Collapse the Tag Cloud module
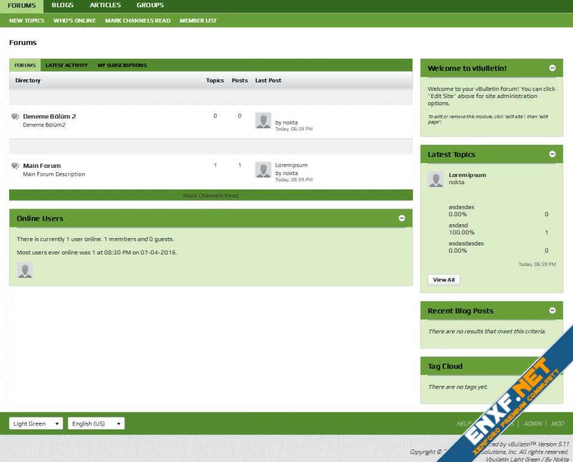Viewport: 573px width, 462px height. click(x=552, y=366)
